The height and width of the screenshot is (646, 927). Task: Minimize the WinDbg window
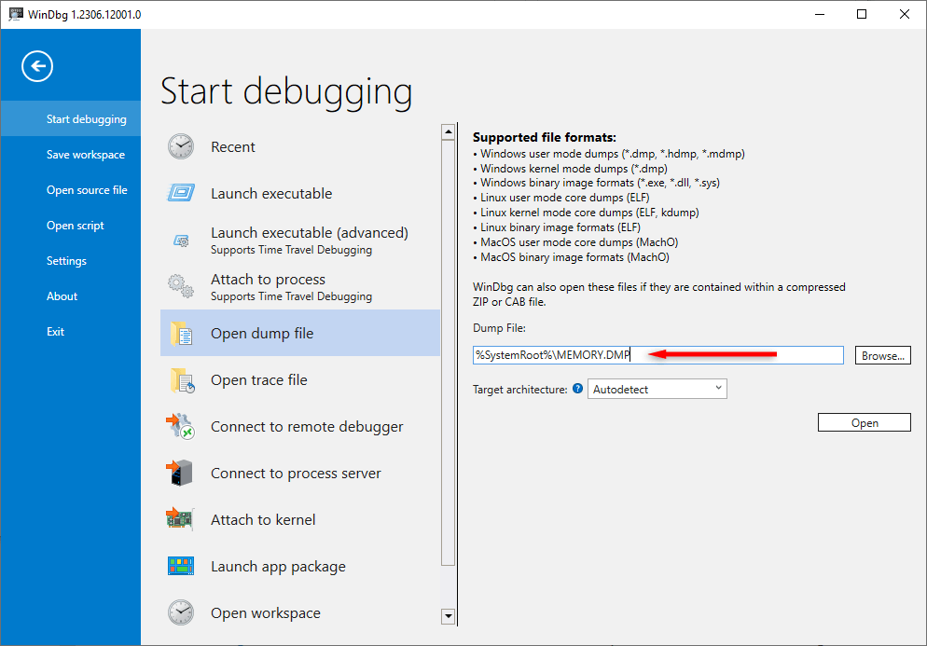(x=820, y=14)
